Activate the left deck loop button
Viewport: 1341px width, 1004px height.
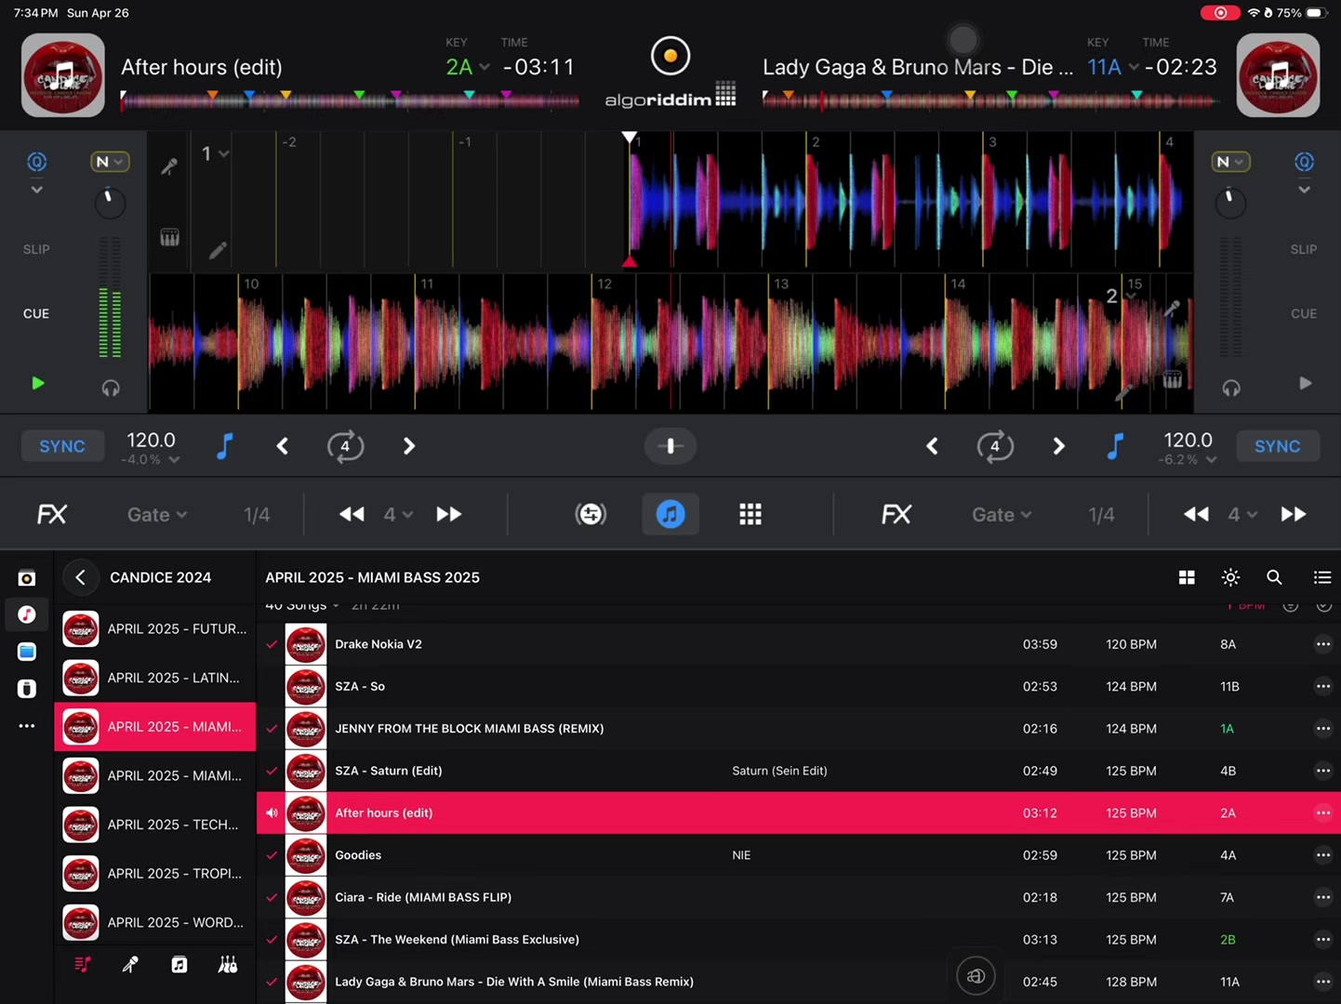(x=345, y=446)
